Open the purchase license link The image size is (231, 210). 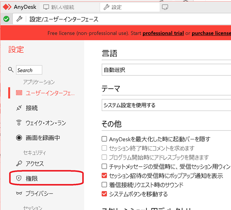point(211,33)
